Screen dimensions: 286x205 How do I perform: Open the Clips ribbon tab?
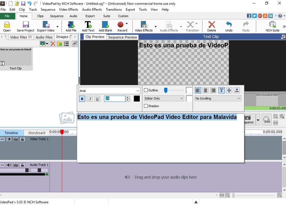point(40,16)
